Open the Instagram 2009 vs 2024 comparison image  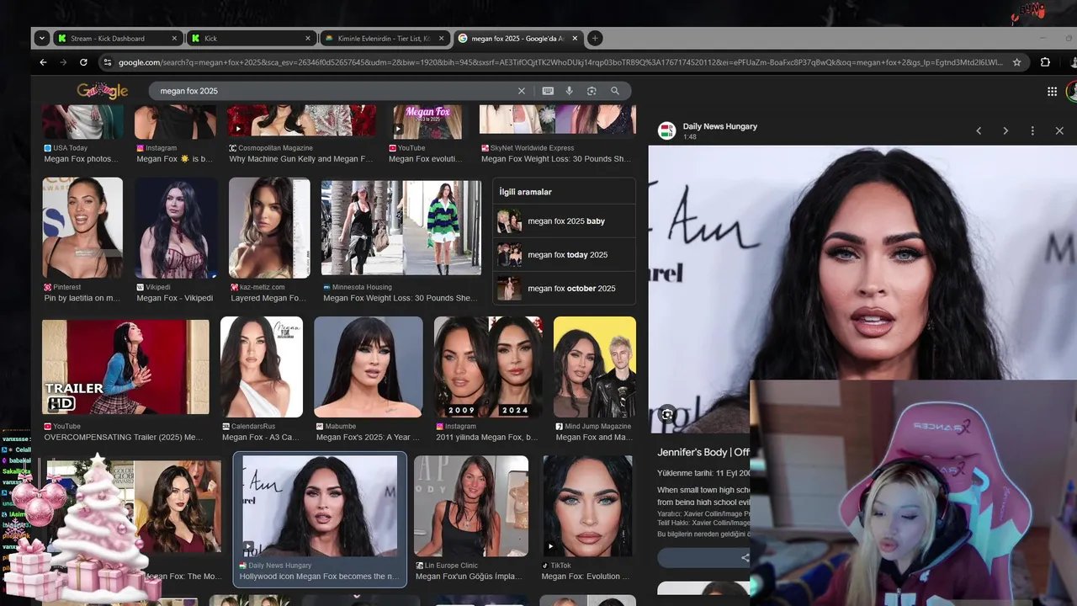(x=488, y=367)
